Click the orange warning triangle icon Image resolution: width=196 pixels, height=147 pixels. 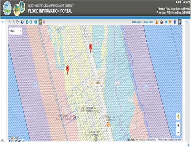click(156, 22)
